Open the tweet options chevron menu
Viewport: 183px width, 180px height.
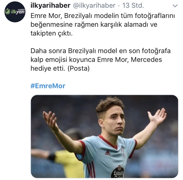[x=175, y=5]
